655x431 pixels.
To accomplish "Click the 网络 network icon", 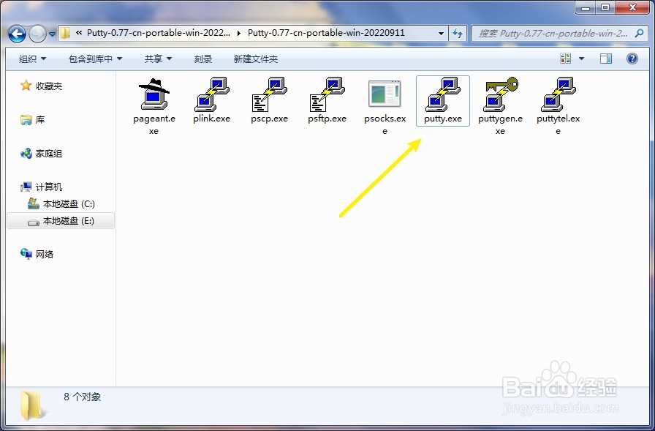I will pyautogui.click(x=26, y=254).
